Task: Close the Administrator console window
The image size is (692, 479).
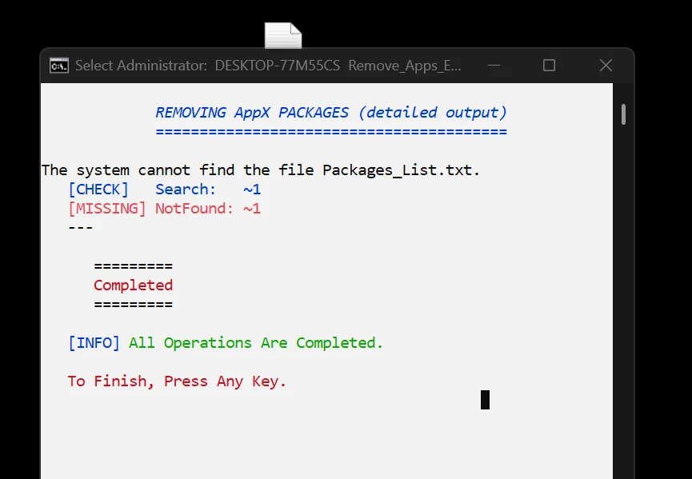Action: pyautogui.click(x=606, y=66)
